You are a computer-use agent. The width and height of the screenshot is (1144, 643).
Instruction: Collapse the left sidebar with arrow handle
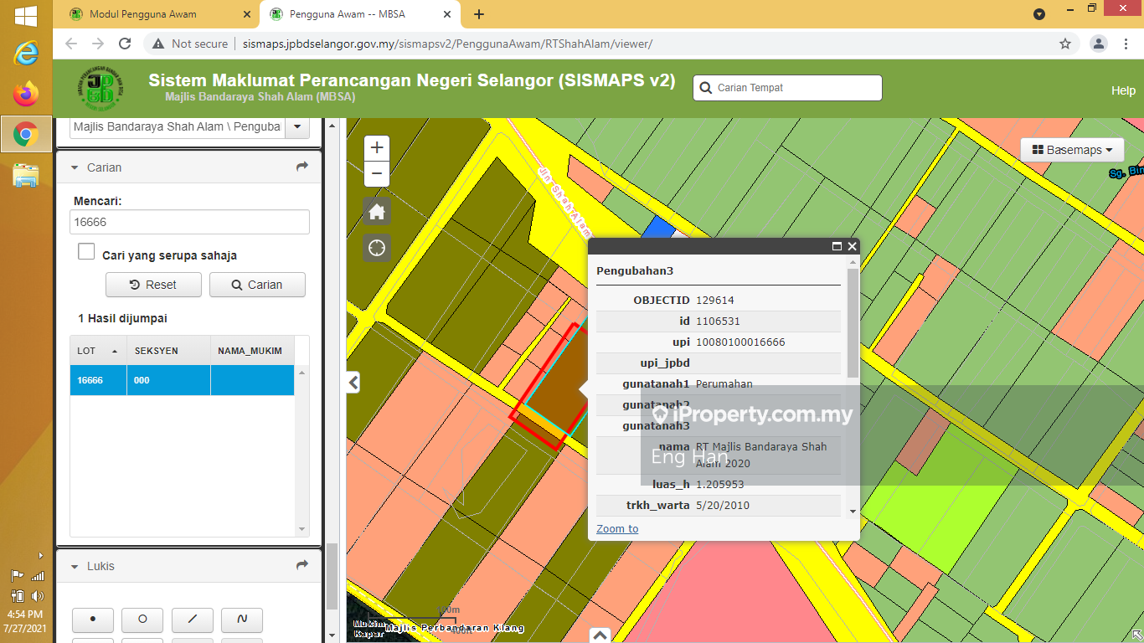pyautogui.click(x=353, y=383)
